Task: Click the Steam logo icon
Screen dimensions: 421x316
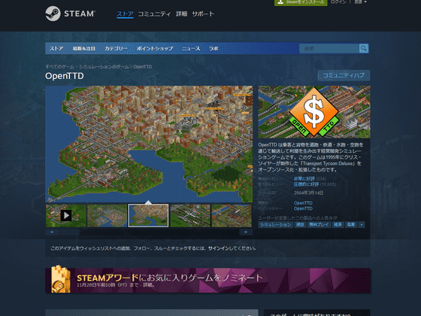Action: coord(53,14)
